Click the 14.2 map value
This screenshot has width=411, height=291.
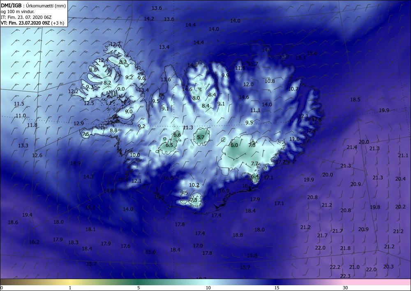coord(149,18)
